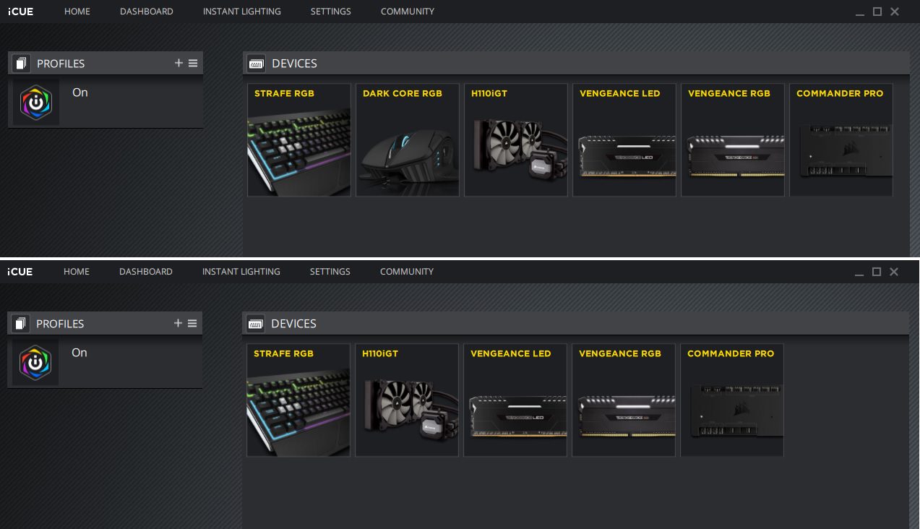Select the "On" profile name in bottom window

pyautogui.click(x=79, y=353)
